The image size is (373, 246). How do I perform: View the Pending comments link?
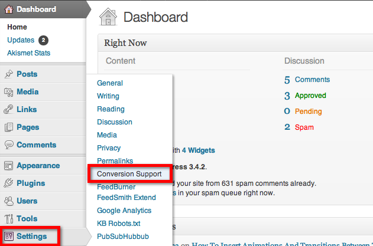309,111
